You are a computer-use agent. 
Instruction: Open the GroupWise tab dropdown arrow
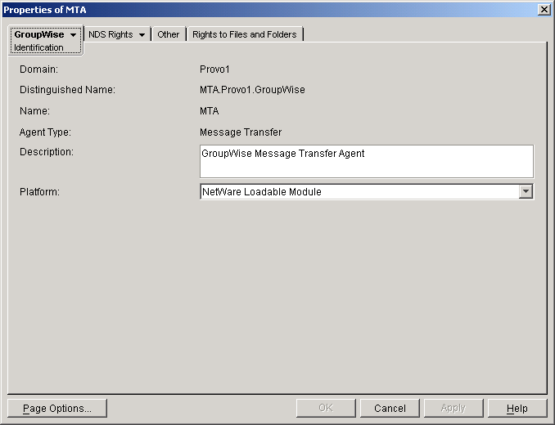74,35
